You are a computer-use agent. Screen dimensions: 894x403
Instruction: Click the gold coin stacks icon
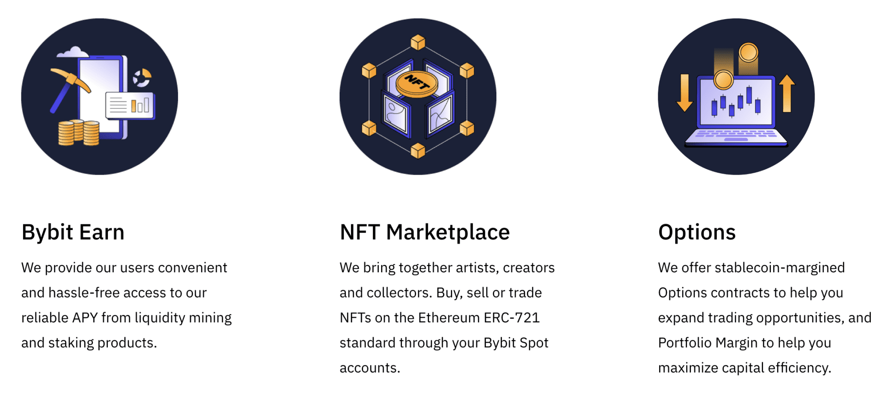coord(79,132)
